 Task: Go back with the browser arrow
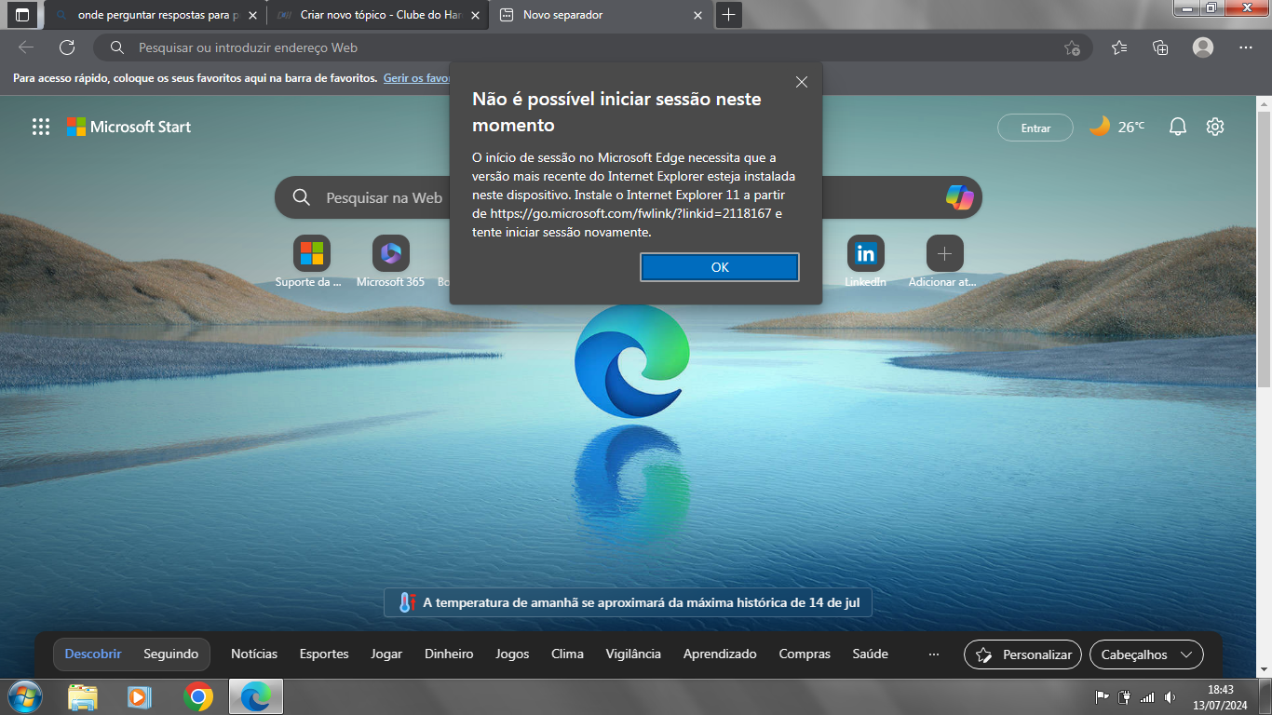click(x=26, y=47)
